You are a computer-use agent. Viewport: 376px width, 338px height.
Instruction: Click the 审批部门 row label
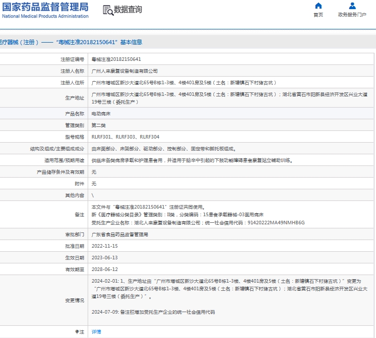point(74,234)
